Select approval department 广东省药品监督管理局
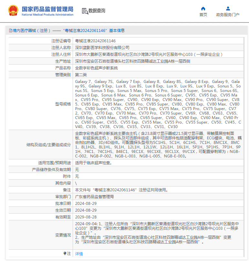This screenshot has width=249, height=261. tap(94, 197)
